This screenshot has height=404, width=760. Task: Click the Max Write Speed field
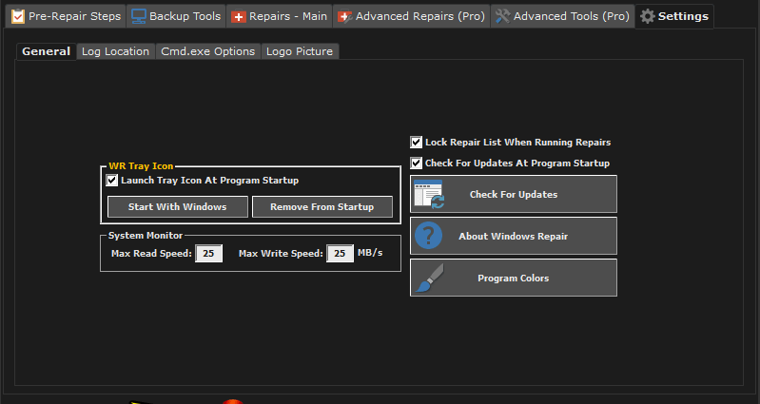point(340,254)
